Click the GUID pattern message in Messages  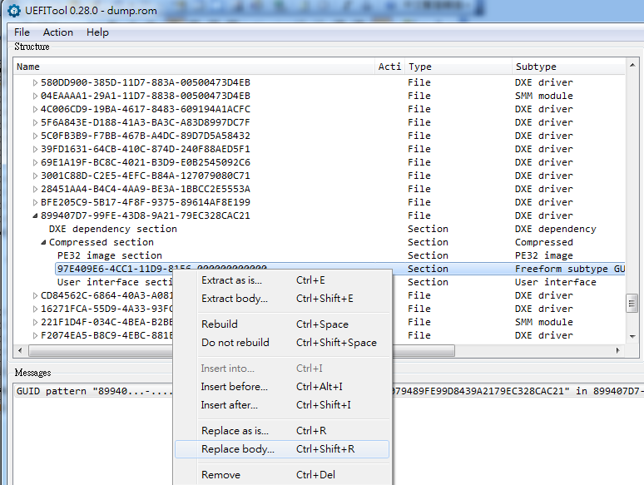[x=329, y=391]
